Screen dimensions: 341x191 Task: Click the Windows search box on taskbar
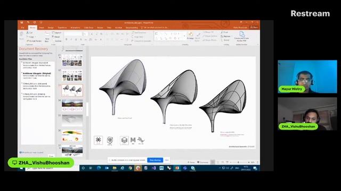coord(52,168)
